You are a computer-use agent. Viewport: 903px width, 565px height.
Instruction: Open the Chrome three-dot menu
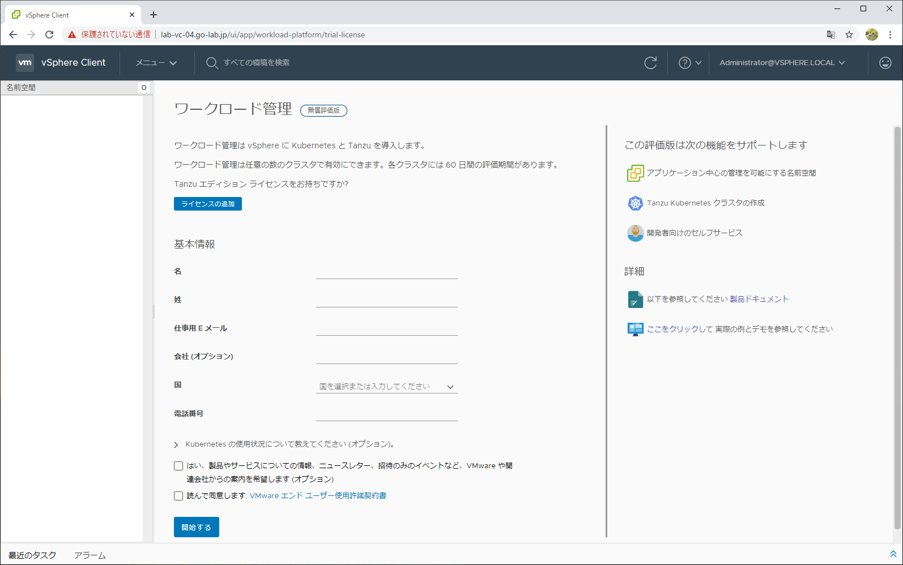pos(890,35)
